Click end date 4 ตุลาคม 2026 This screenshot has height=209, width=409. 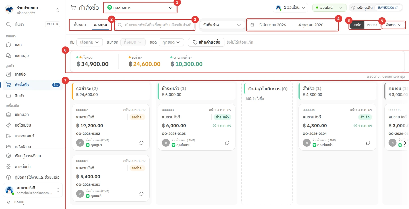coord(311,25)
